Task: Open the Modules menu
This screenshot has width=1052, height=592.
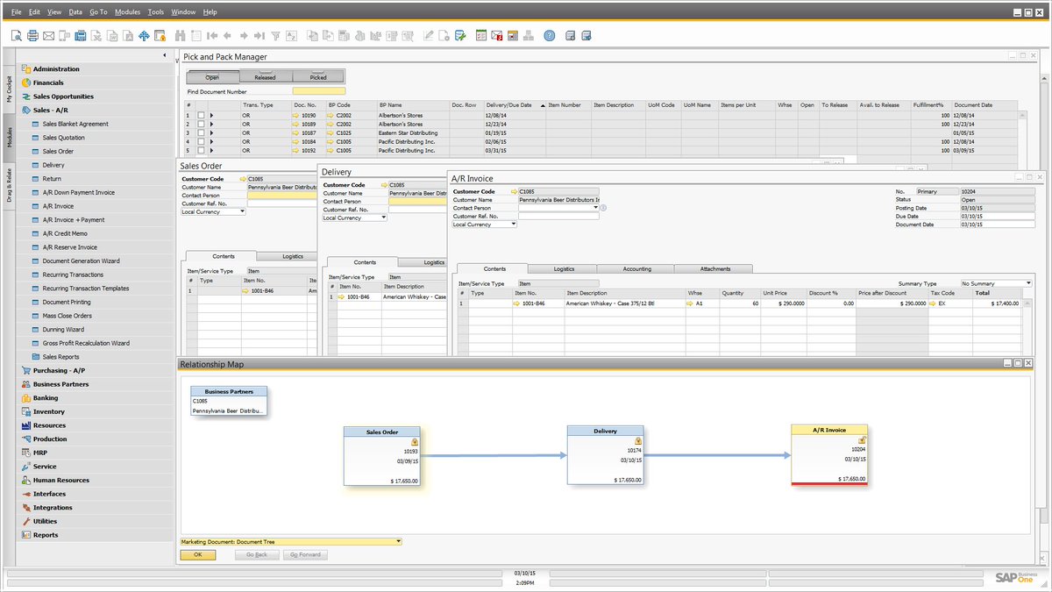Action: point(126,11)
